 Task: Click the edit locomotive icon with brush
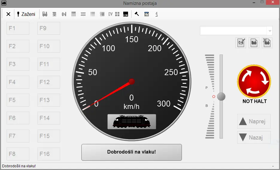point(241,43)
